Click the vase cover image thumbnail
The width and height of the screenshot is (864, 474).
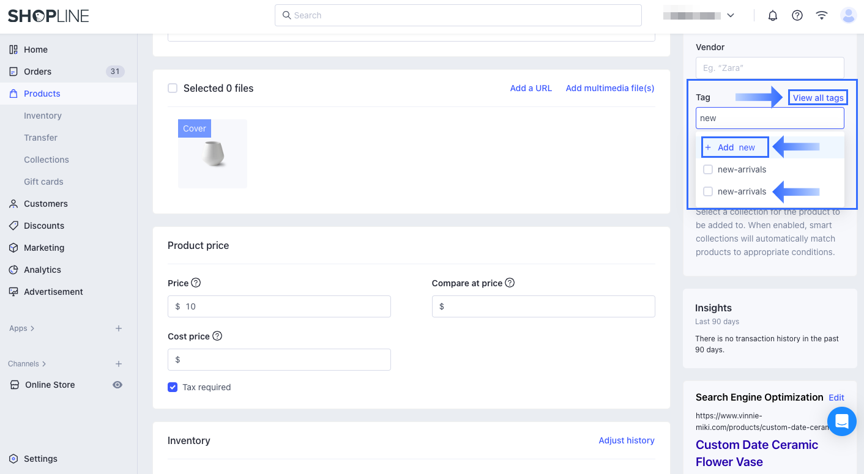pyautogui.click(x=212, y=154)
